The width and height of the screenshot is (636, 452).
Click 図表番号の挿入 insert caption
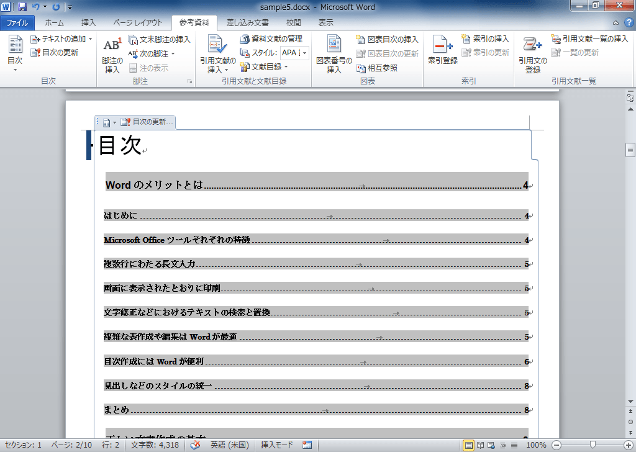tap(334, 54)
